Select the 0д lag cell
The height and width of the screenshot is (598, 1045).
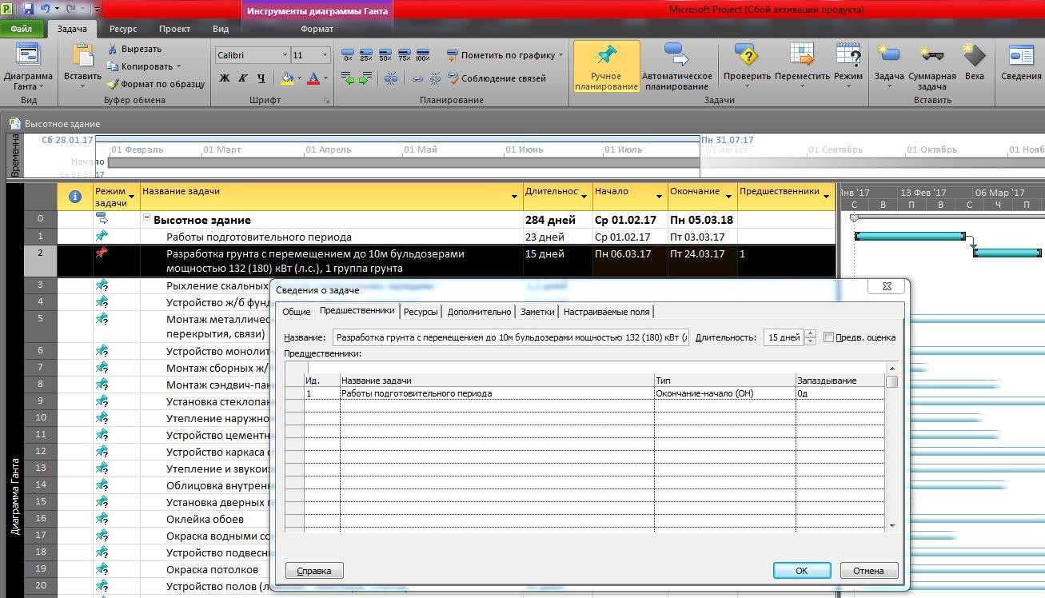coord(840,393)
